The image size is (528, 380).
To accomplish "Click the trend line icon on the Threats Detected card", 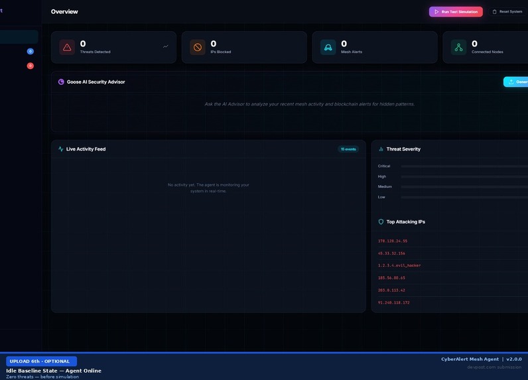I will pyautogui.click(x=166, y=46).
